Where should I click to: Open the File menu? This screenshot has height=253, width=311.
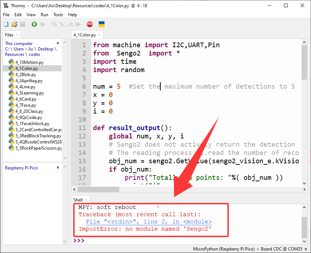pyautogui.click(x=6, y=15)
